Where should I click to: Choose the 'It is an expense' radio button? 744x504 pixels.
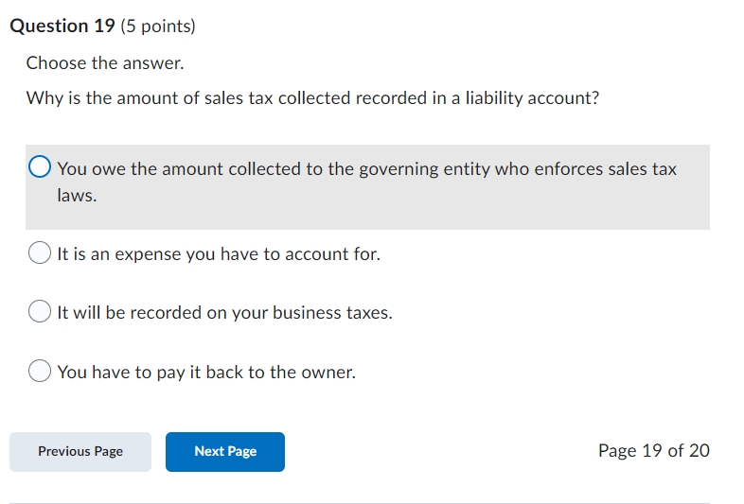click(x=41, y=253)
